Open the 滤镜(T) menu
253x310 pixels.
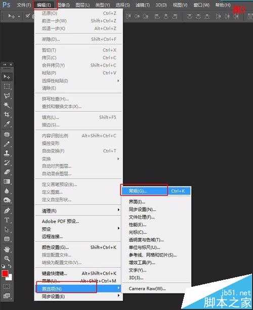click(x=143, y=5)
